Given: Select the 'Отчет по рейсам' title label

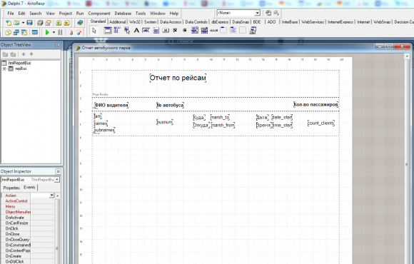Looking at the screenshot, I should point(178,78).
